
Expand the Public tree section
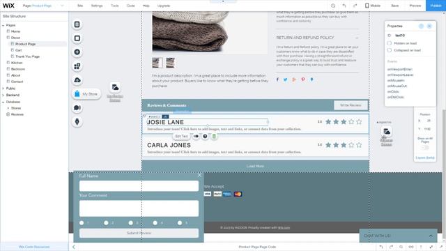[3, 89]
